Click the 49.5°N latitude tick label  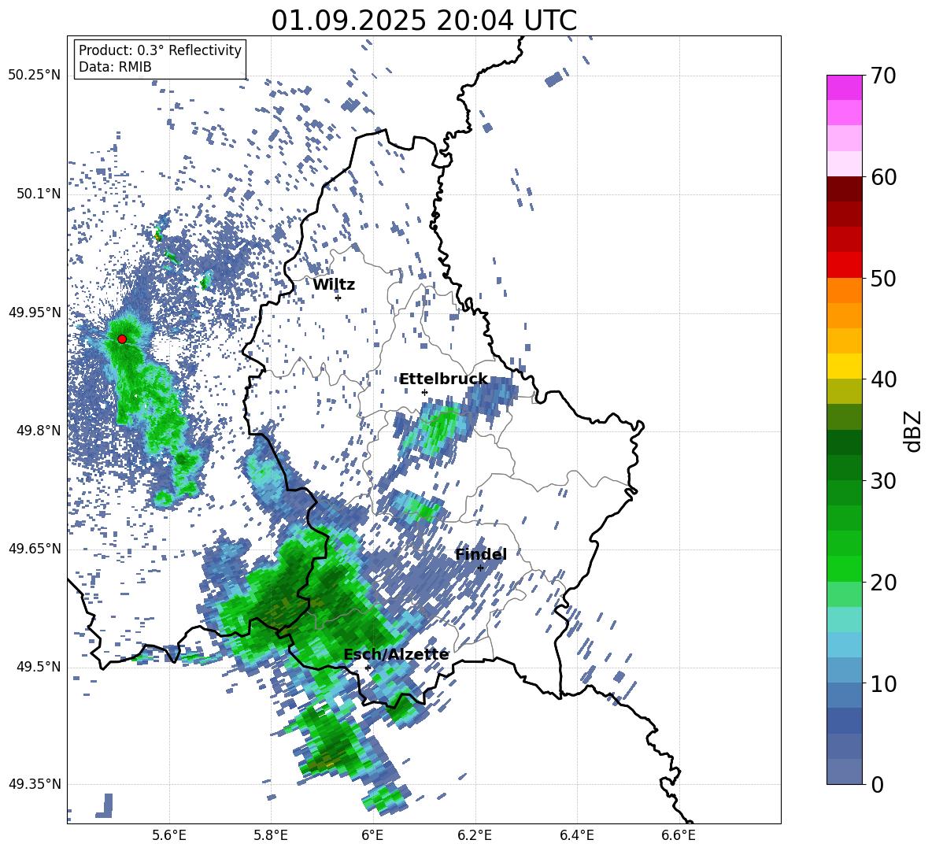pos(39,667)
